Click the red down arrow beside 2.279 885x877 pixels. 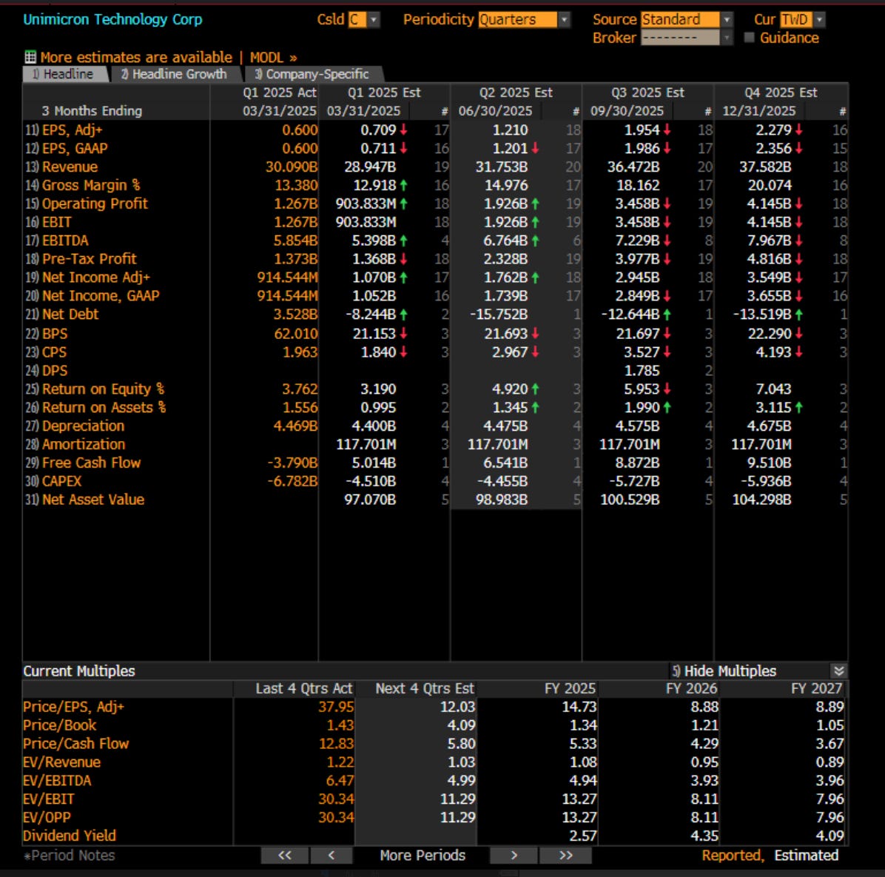tap(799, 130)
